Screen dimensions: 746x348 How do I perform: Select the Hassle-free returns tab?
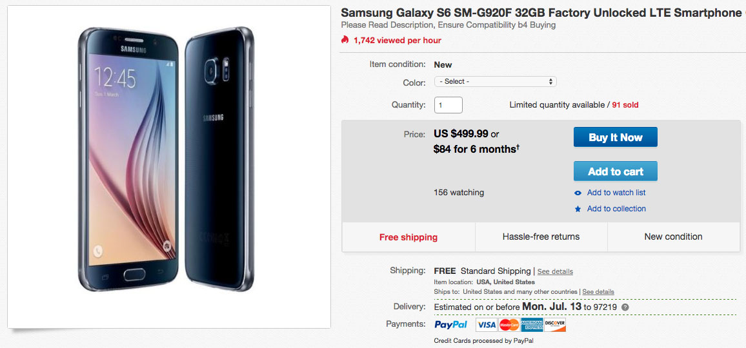[x=541, y=237]
